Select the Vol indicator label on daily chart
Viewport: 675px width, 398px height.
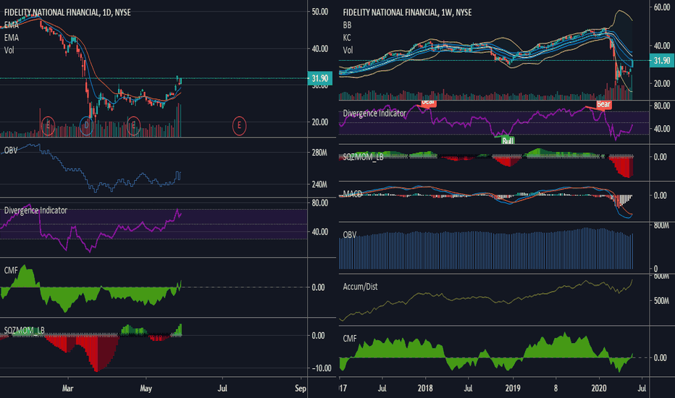9,50
